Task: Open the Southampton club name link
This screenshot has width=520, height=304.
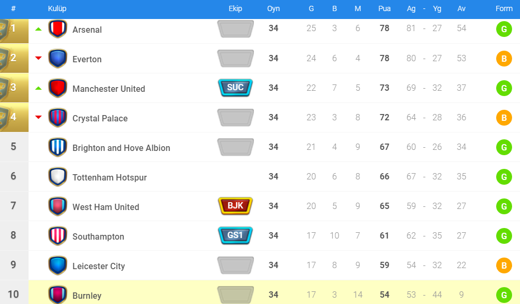Action: click(98, 236)
